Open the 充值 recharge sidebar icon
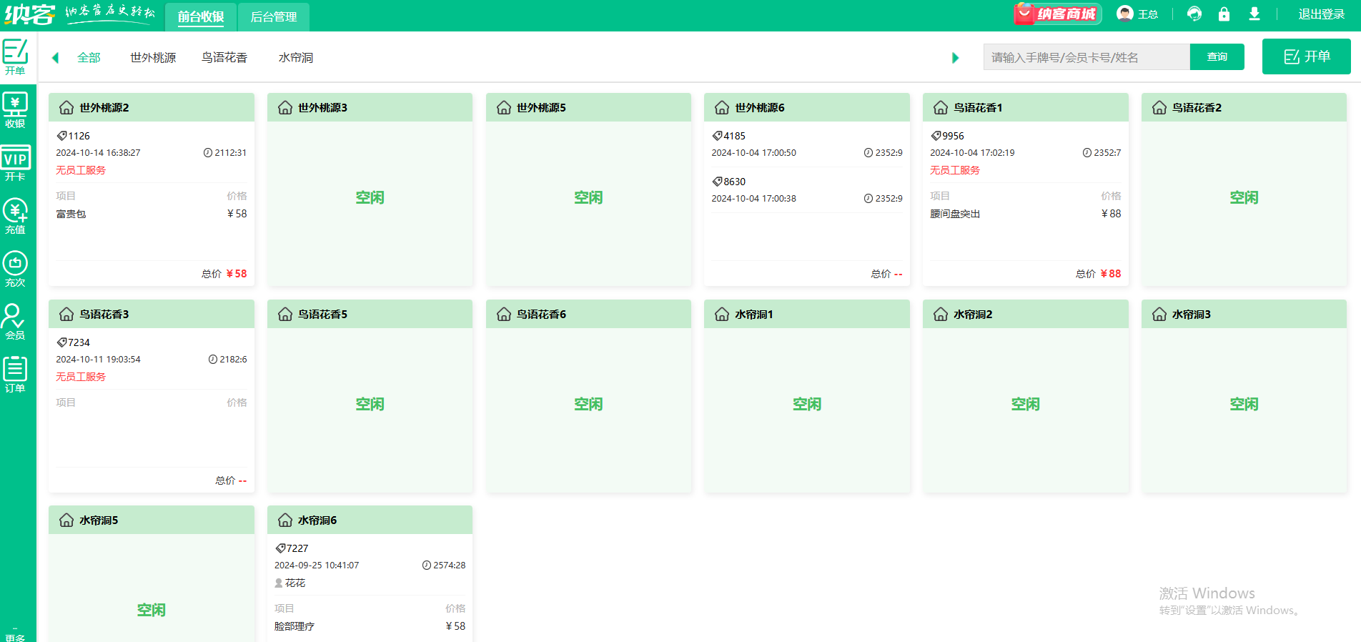The image size is (1361, 642). click(15, 216)
